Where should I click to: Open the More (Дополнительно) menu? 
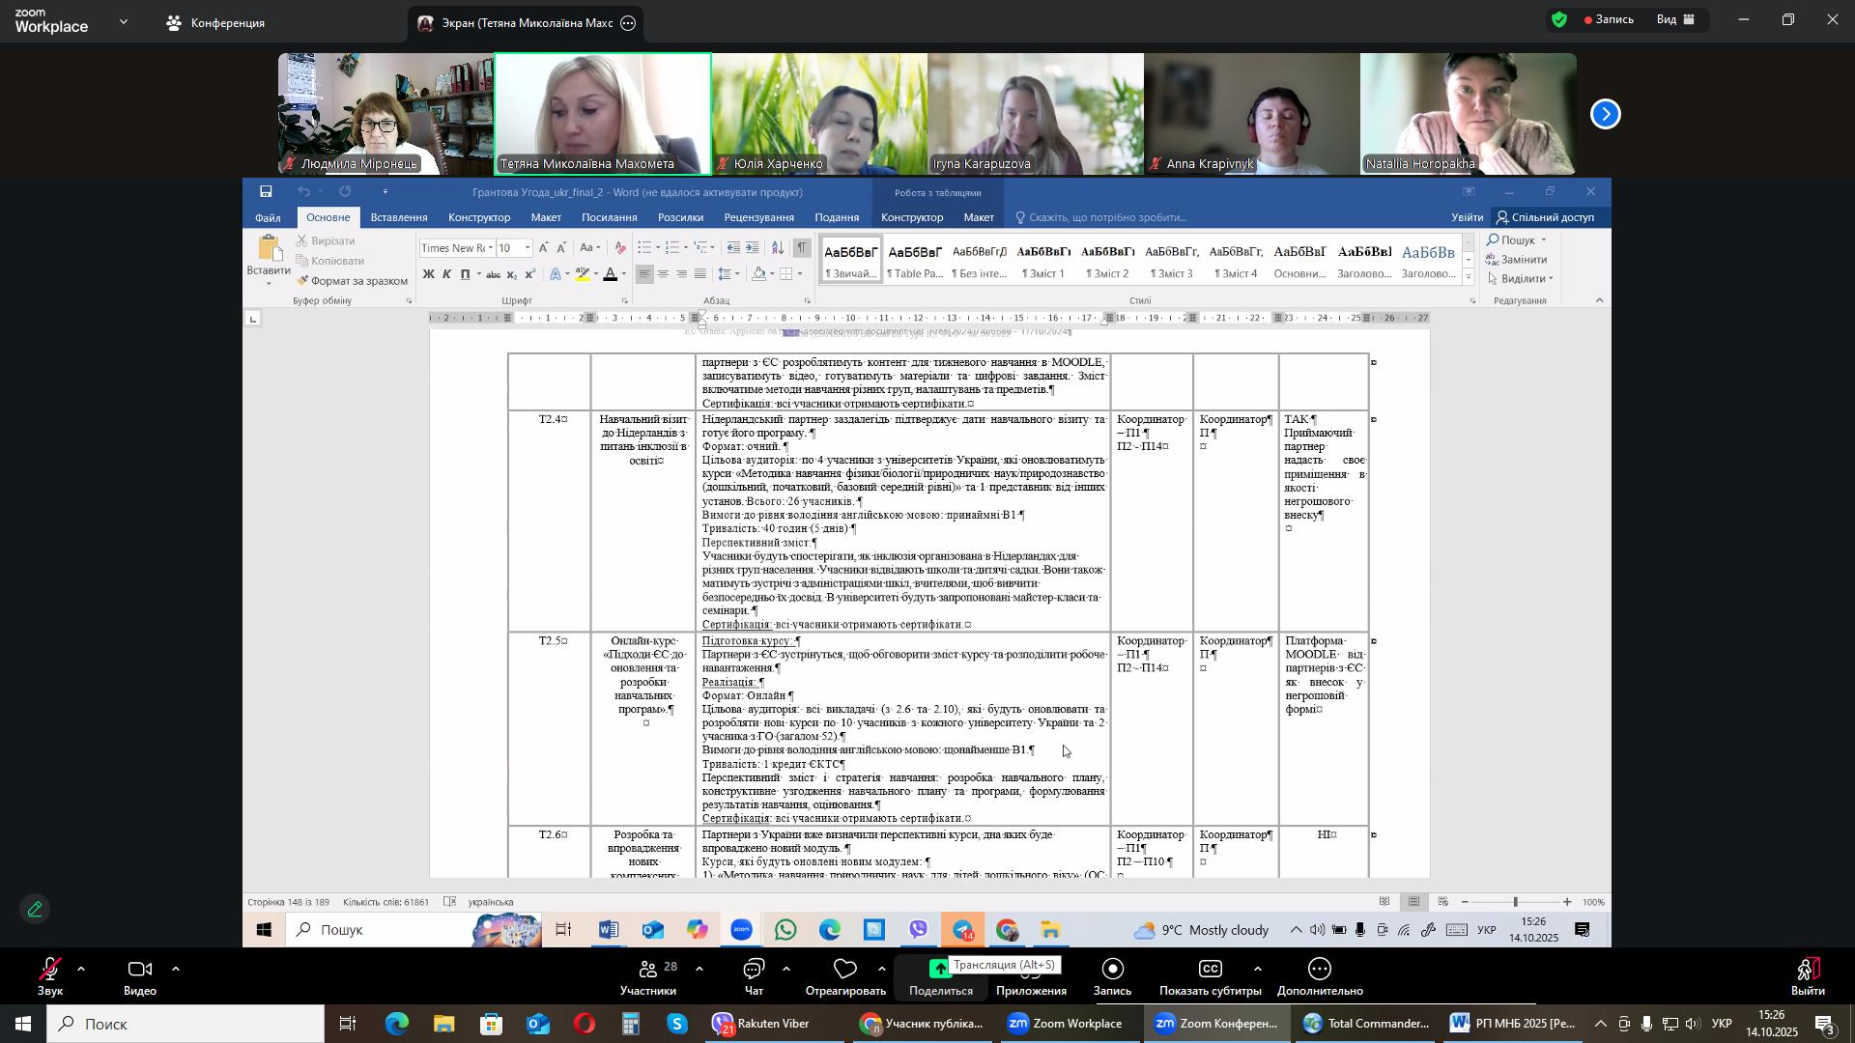(1320, 970)
